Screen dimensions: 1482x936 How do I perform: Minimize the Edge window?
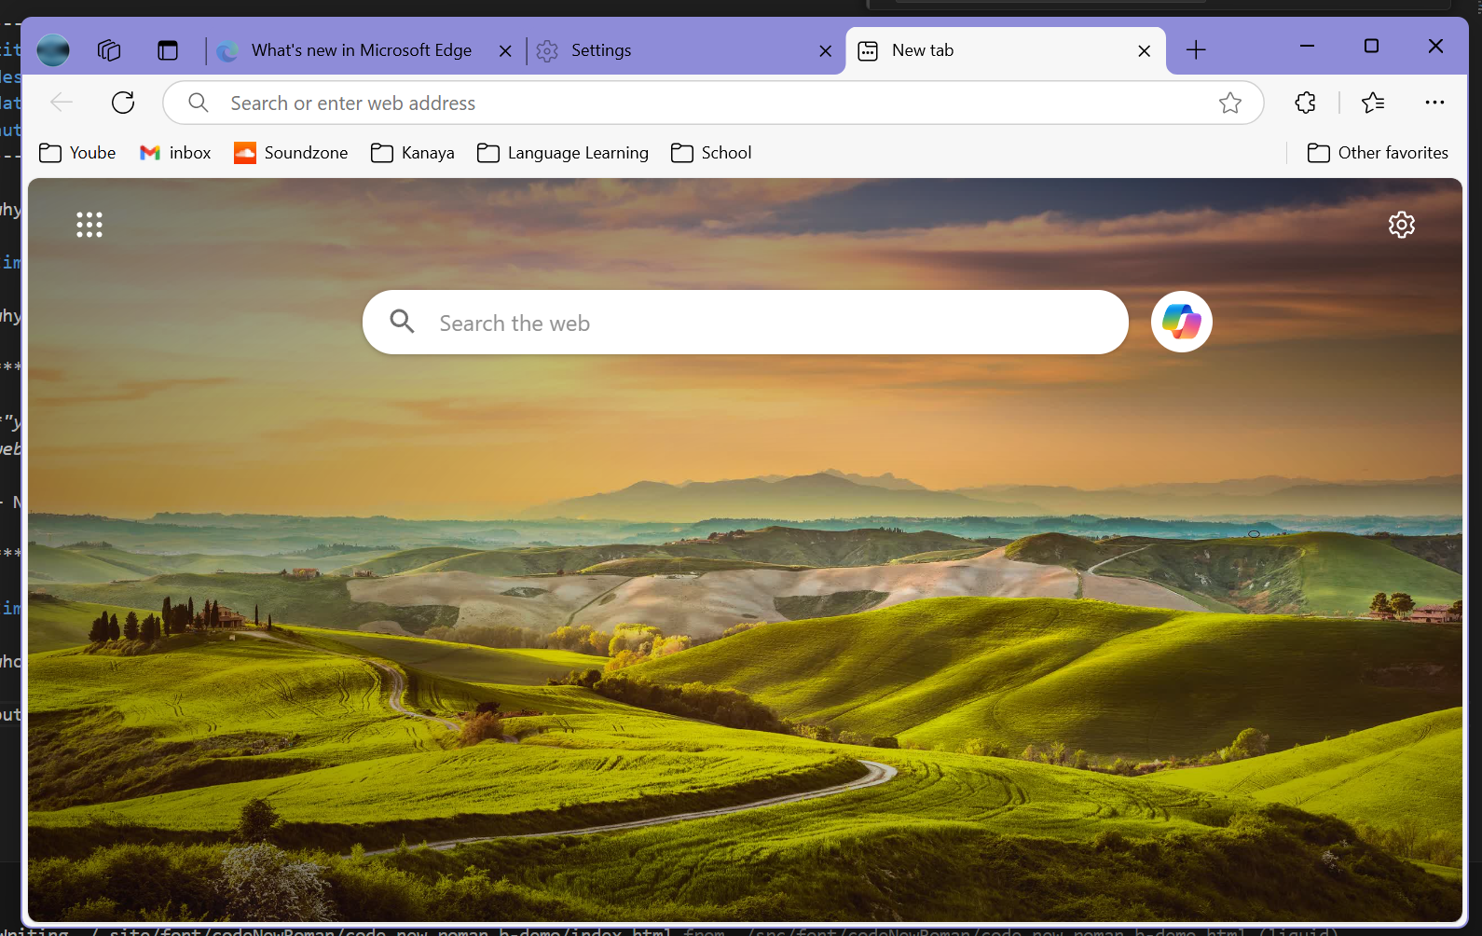pyautogui.click(x=1308, y=46)
